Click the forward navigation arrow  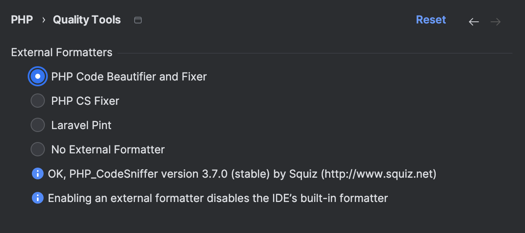click(496, 22)
